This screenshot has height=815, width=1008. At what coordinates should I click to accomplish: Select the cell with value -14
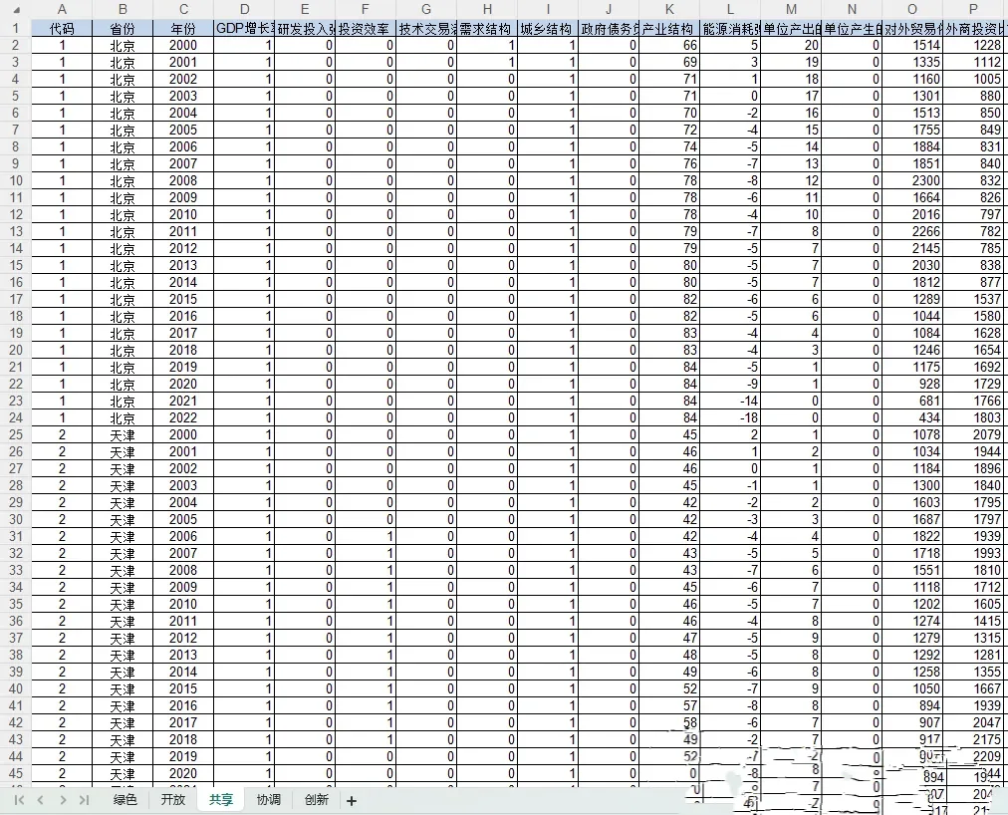[730, 401]
